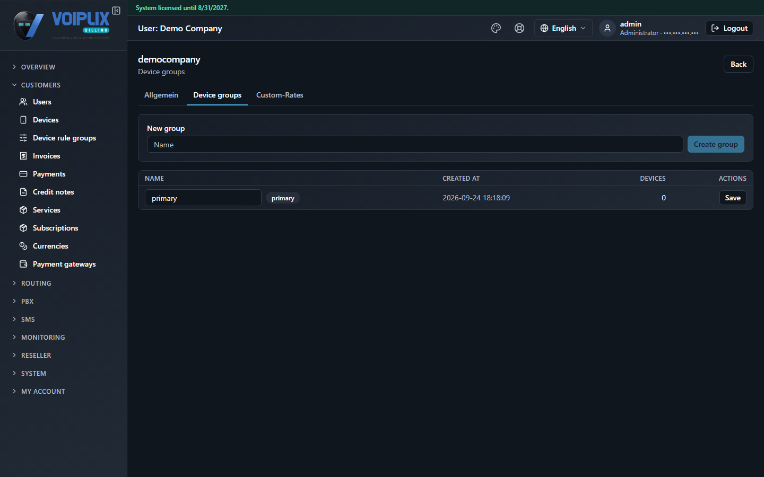Click the Currencies coins icon

pyautogui.click(x=23, y=246)
